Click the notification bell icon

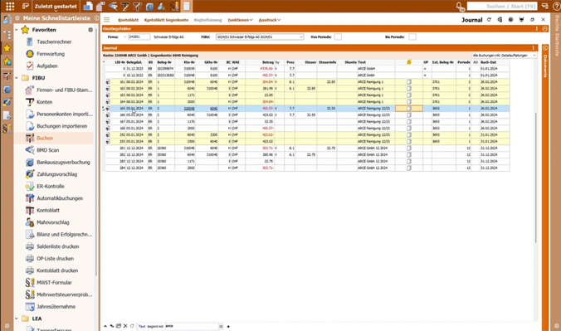(460, 6)
